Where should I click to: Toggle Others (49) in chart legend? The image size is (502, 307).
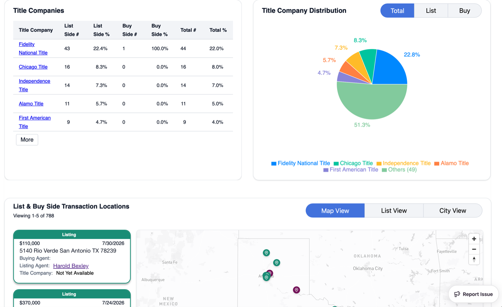pyautogui.click(x=399, y=169)
